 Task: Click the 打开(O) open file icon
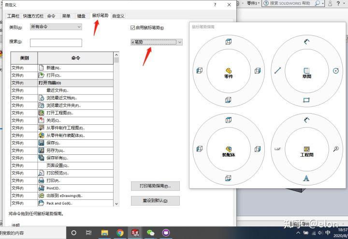(x=41, y=75)
